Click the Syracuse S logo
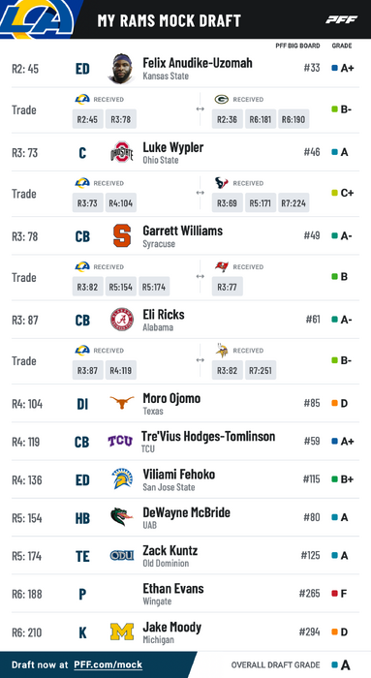Image resolution: width=371 pixels, height=678 pixels. tap(122, 235)
